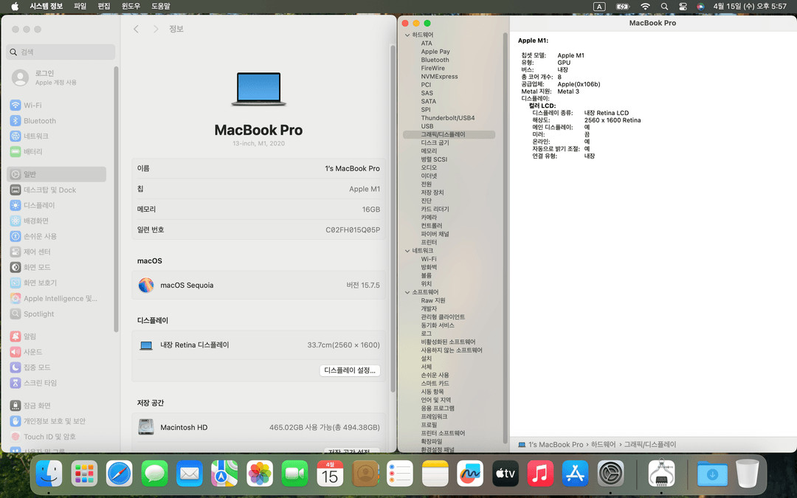The image size is (797, 498).
Task: Collapse the 하드웨어 section in System Information
Action: coord(407,34)
